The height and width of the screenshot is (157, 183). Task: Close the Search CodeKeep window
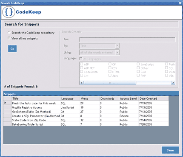(x=180, y=3)
